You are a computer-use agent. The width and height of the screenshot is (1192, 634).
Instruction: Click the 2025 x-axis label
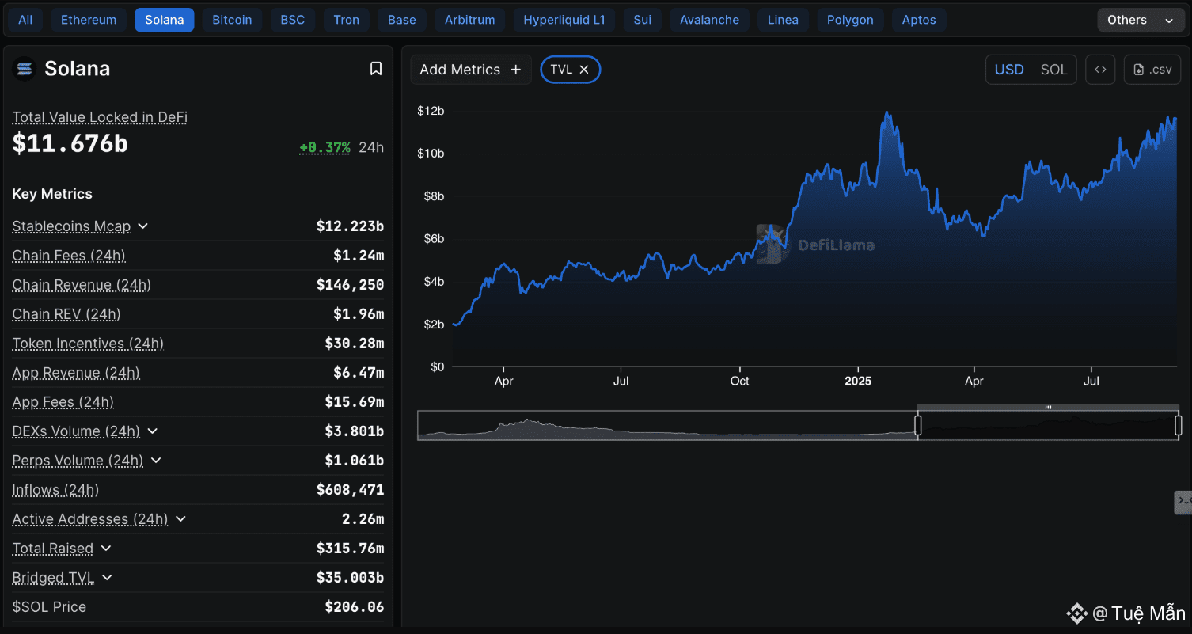[x=858, y=382]
